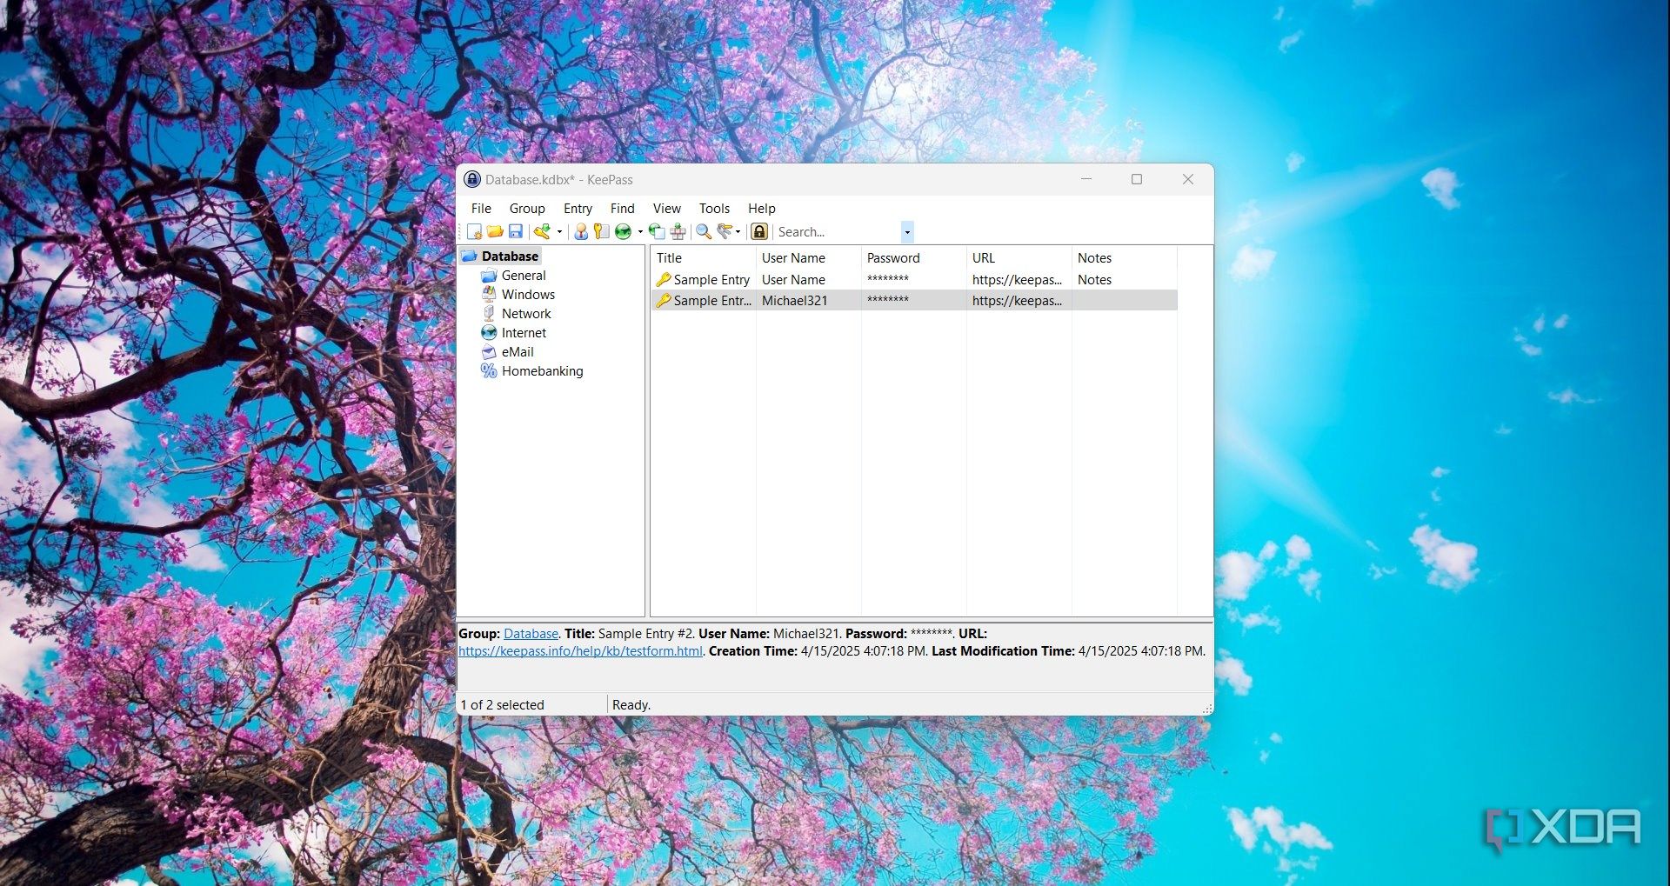Follow the Database group link in the details pane
This screenshot has height=886, width=1670.
531,634
